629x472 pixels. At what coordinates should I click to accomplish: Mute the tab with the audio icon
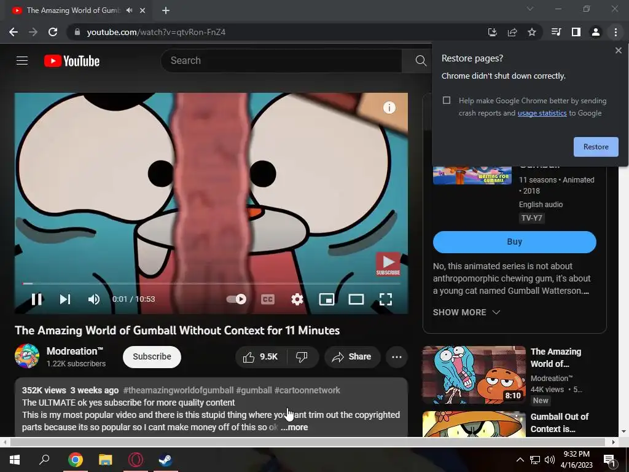pyautogui.click(x=129, y=10)
